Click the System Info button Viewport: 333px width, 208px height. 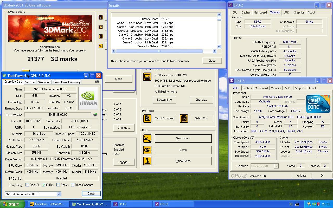tap(164, 100)
